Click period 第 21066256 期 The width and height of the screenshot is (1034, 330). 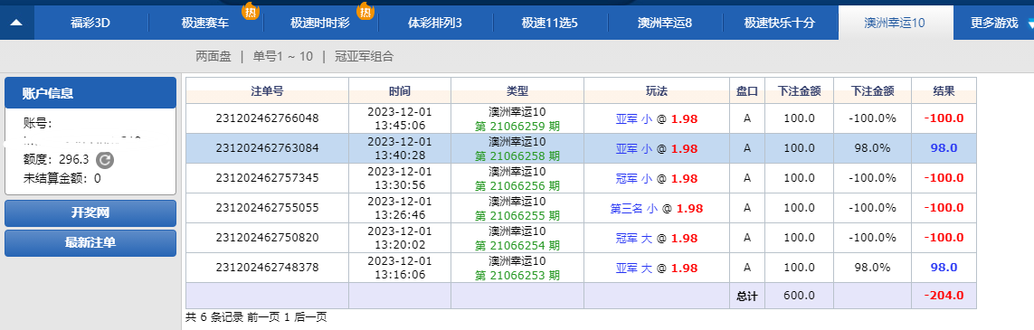pos(517,185)
